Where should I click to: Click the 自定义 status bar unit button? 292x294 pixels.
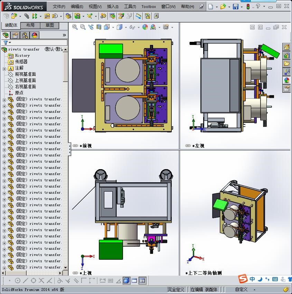(241, 290)
